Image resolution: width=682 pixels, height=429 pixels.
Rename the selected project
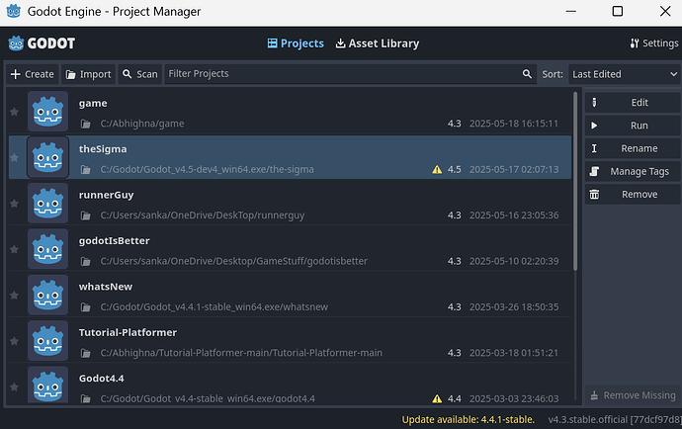tap(633, 149)
